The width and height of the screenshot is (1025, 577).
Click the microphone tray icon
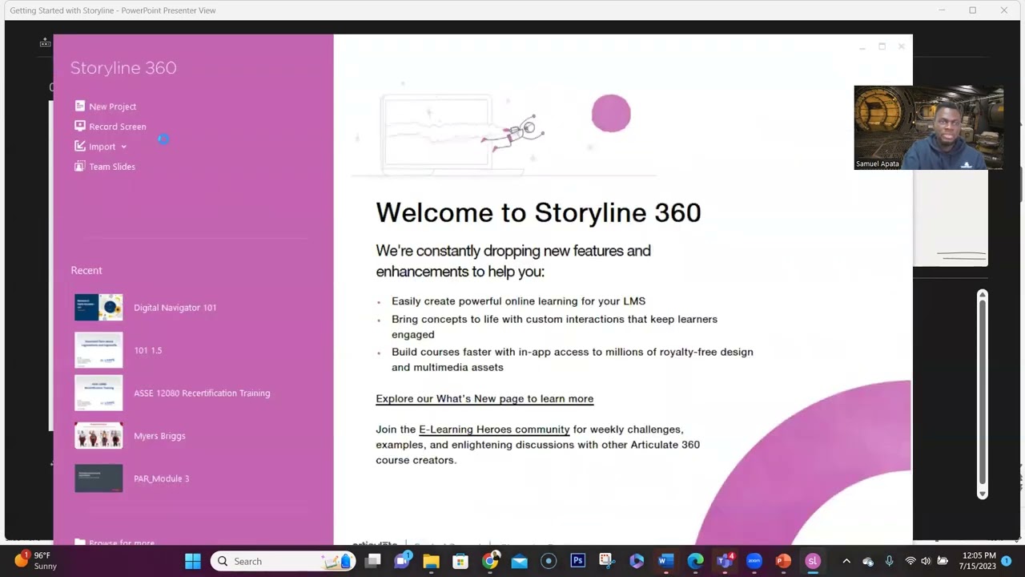[x=889, y=561]
